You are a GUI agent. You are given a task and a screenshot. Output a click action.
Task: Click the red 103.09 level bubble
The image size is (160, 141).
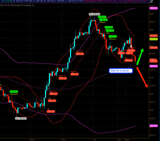click(51, 111)
